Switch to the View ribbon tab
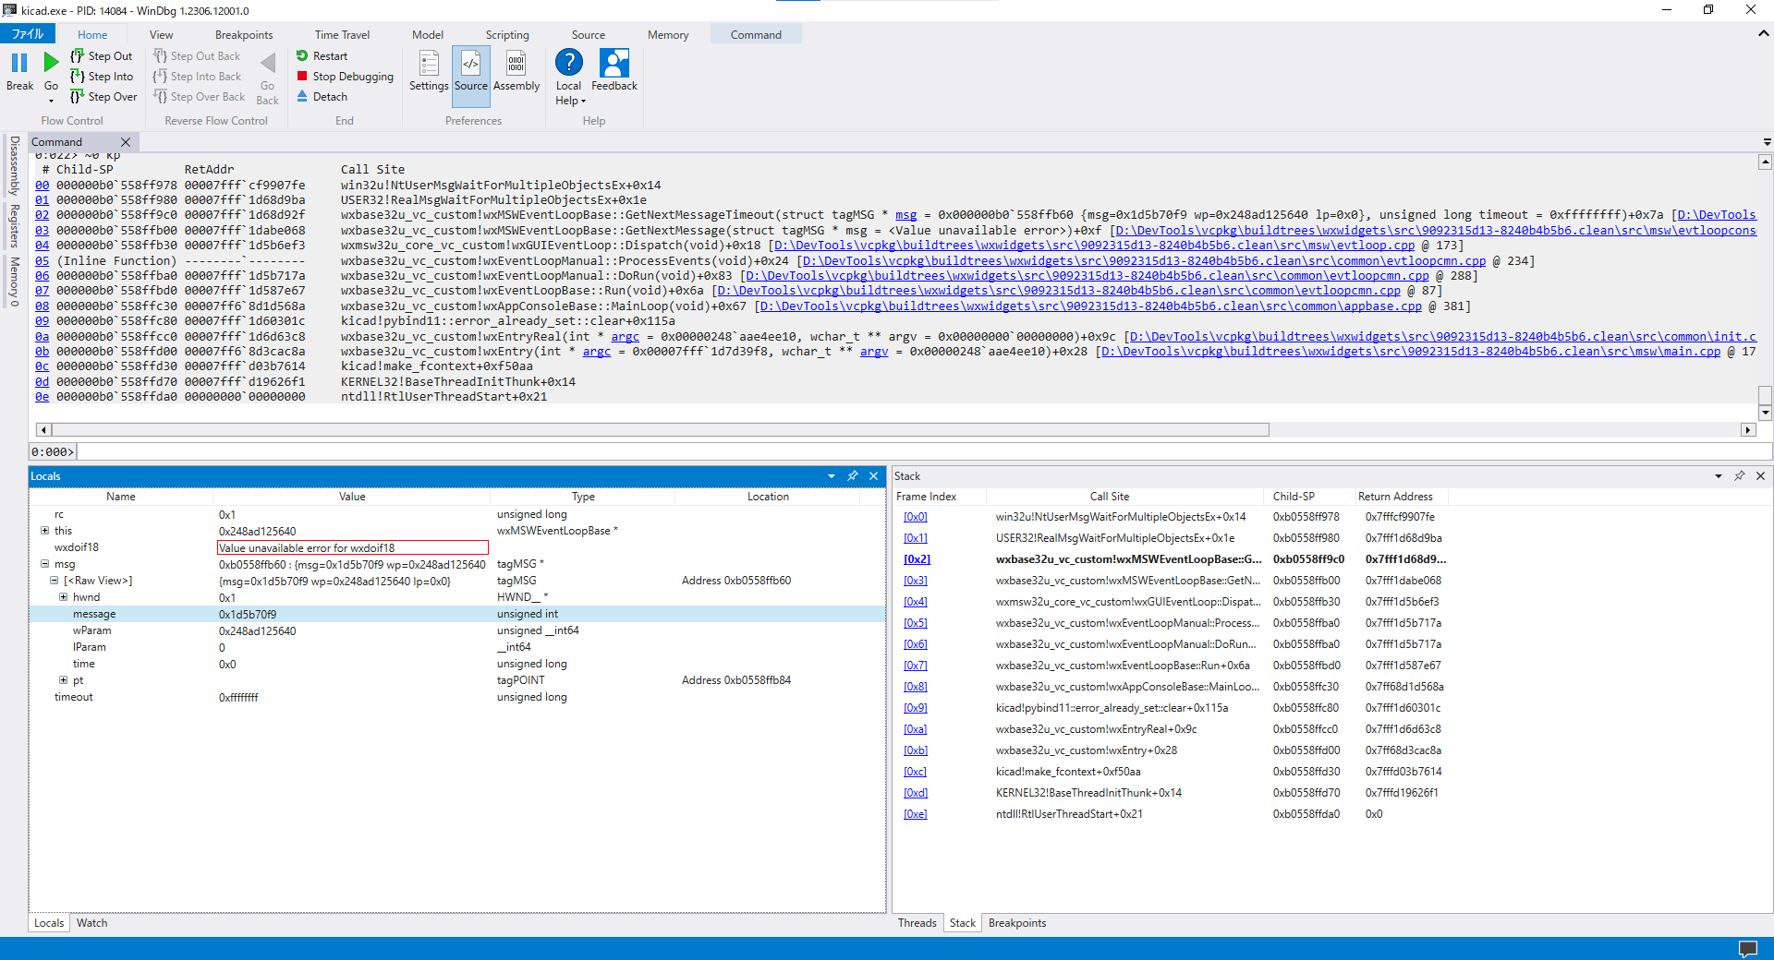This screenshot has height=960, width=1774. [x=161, y=35]
